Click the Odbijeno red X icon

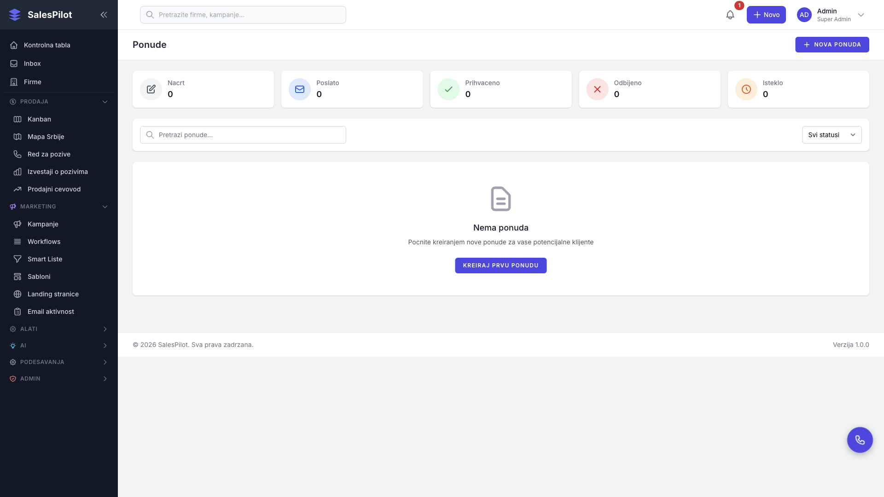(x=597, y=89)
